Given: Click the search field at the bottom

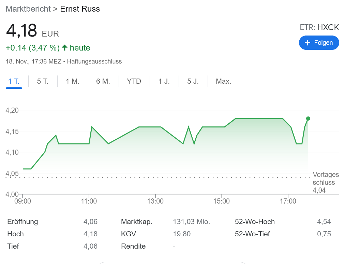Looking at the screenshot, I should coord(172,263).
